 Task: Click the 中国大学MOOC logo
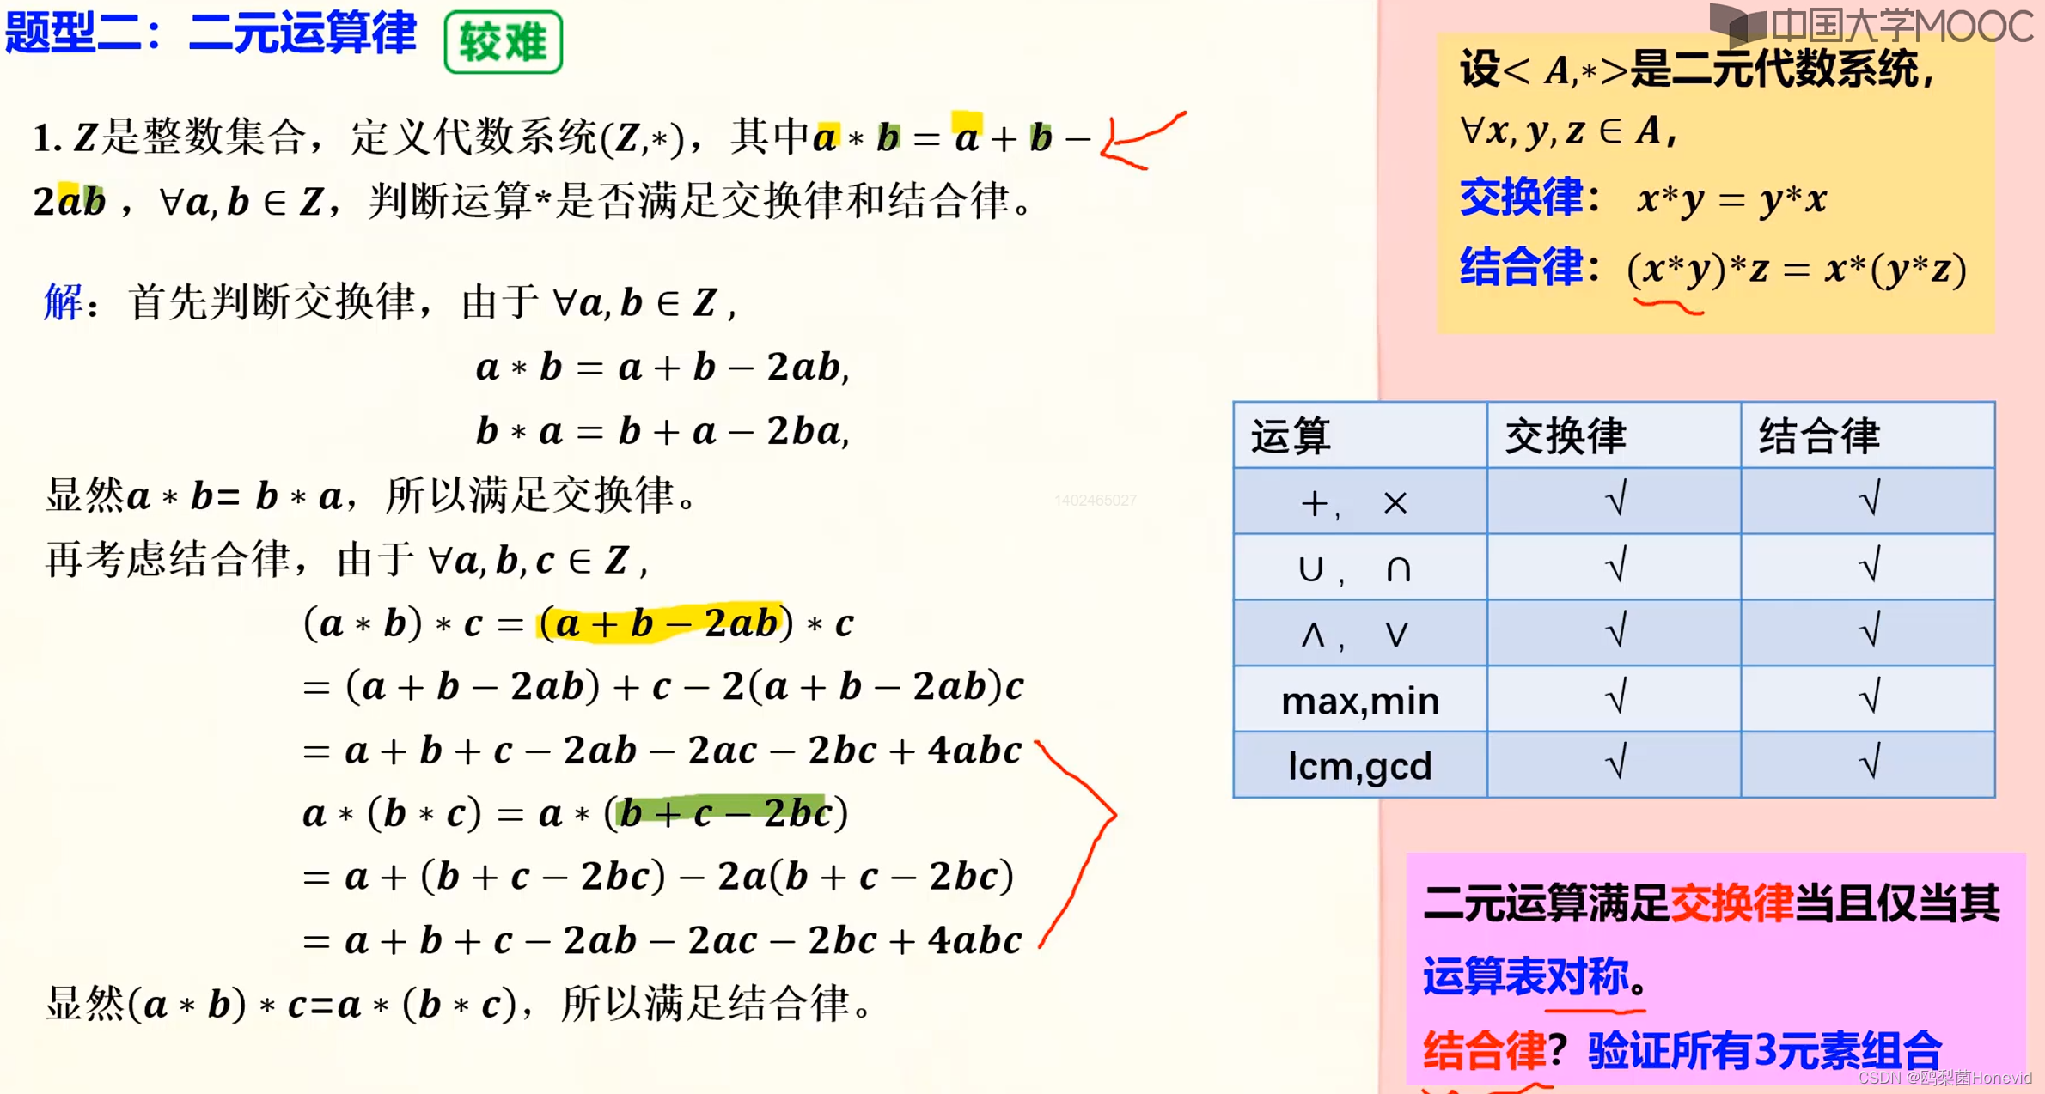[1871, 25]
